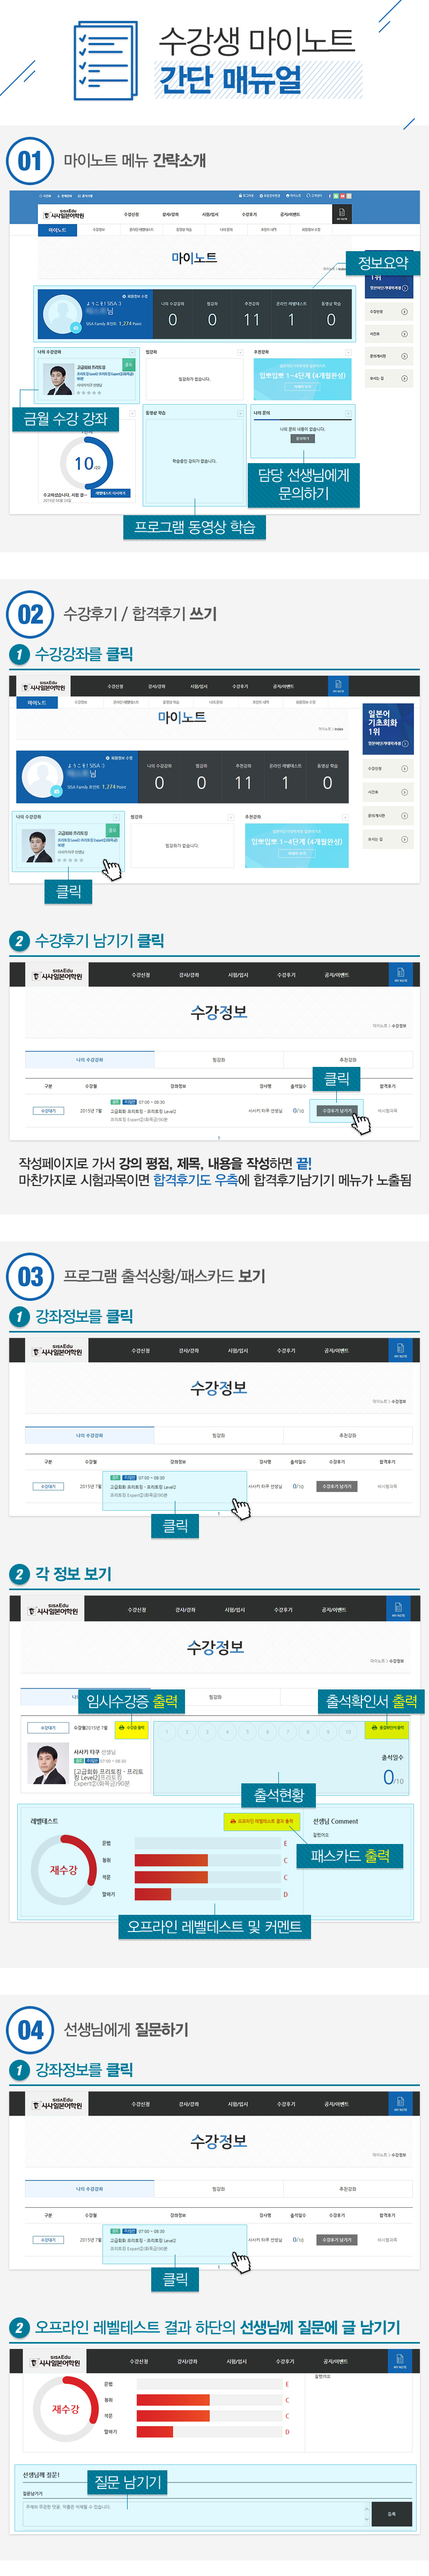Click the 10 circular progress gauge
Viewport: 429px width, 2576px height.
tap(87, 464)
